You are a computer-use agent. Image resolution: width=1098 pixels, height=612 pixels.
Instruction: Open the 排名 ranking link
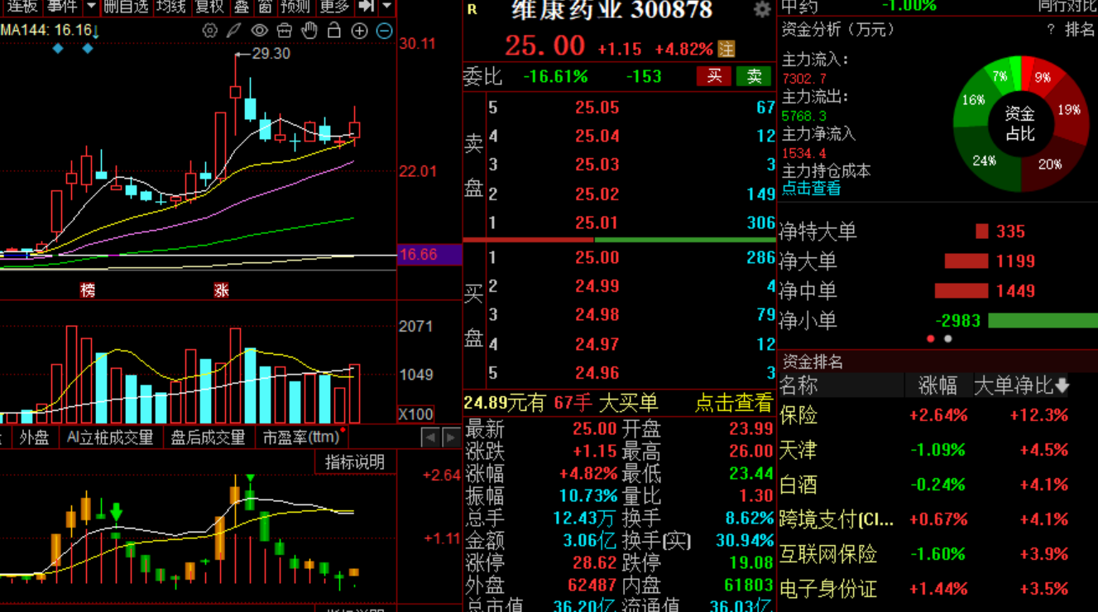coord(1080,30)
